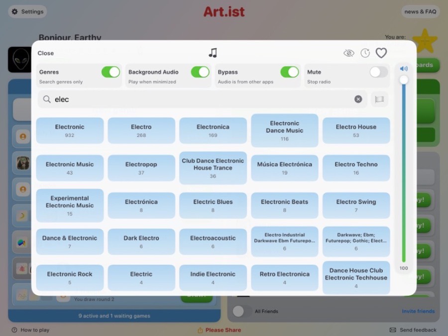Open favorites with the heart icon

click(x=381, y=53)
